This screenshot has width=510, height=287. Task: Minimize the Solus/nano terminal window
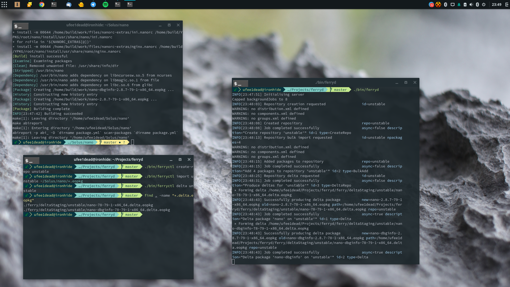tap(160, 25)
